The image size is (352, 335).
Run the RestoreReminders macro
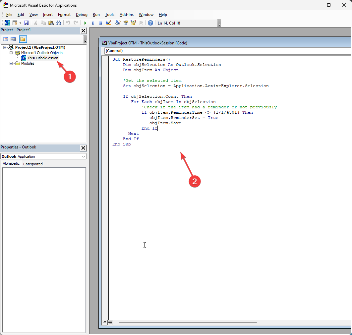pos(85,23)
